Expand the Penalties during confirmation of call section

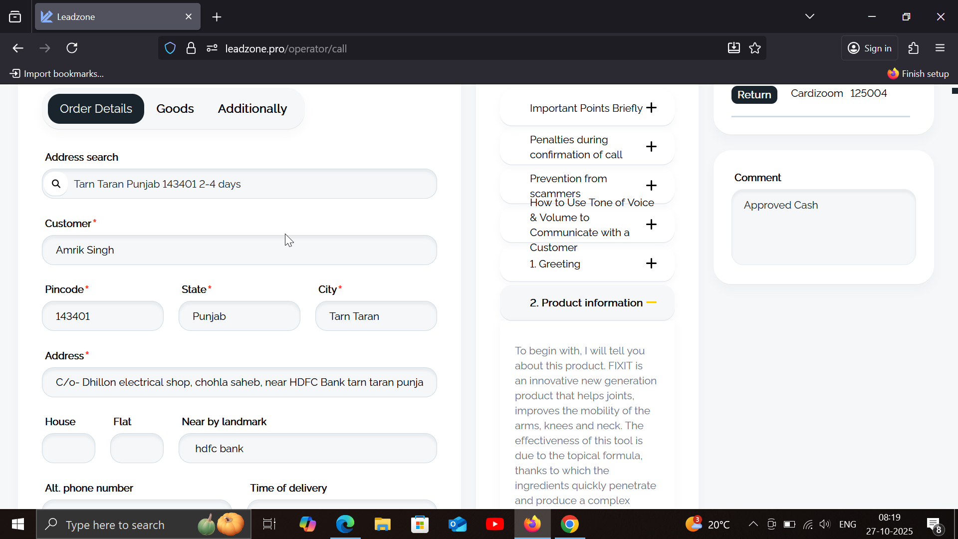(x=651, y=147)
